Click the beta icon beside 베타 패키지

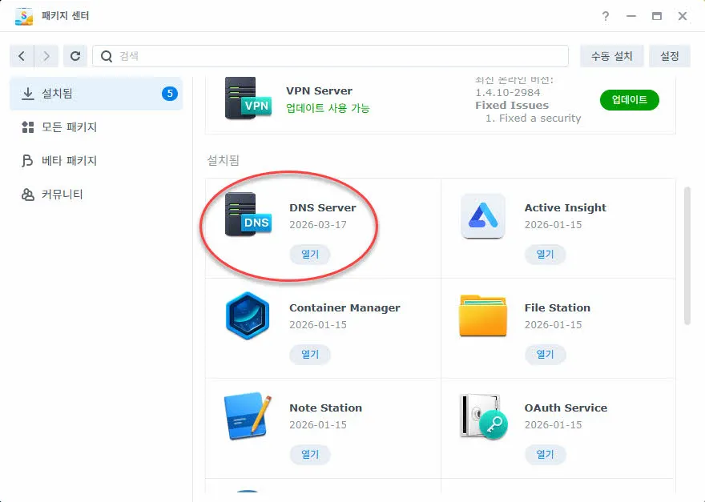(x=27, y=161)
